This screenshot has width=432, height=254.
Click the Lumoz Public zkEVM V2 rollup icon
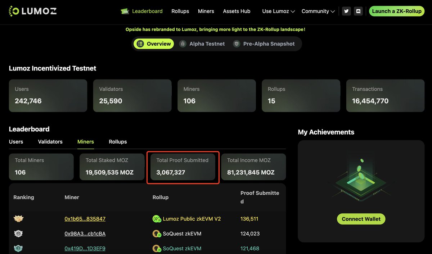click(157, 219)
